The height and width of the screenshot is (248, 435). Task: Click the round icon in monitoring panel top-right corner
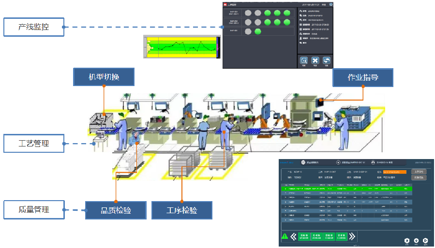pos(331,4)
